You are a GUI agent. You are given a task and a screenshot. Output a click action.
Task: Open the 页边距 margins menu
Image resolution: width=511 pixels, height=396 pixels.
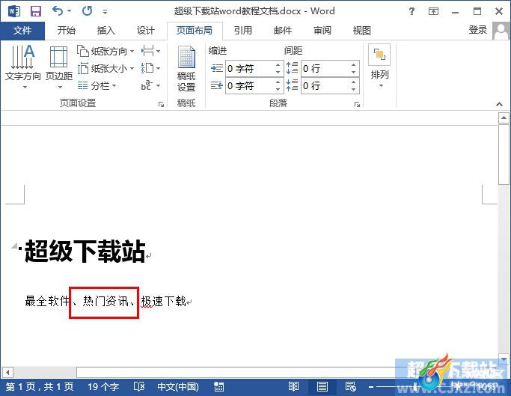pos(58,67)
